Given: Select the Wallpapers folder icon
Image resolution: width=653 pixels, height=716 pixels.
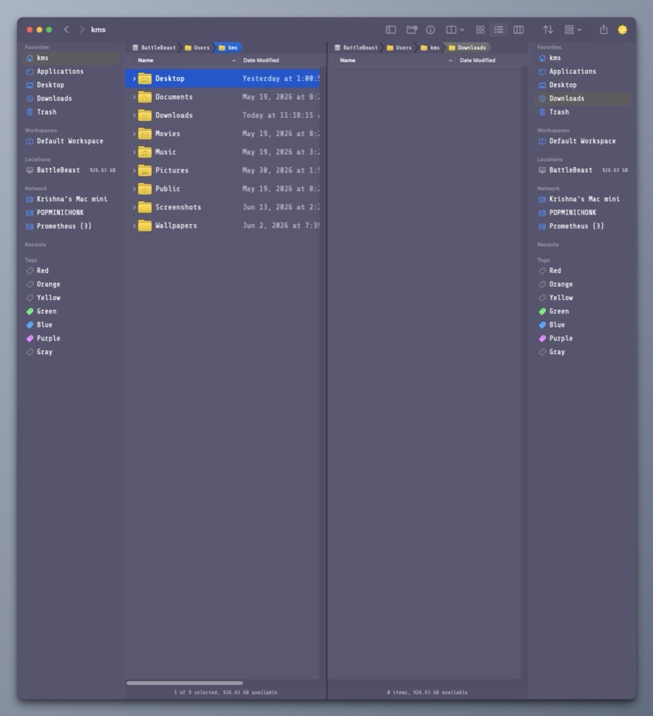Looking at the screenshot, I should [145, 225].
